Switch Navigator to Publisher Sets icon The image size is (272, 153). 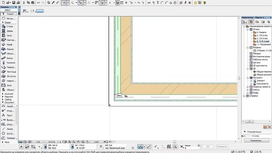coord(269,22)
